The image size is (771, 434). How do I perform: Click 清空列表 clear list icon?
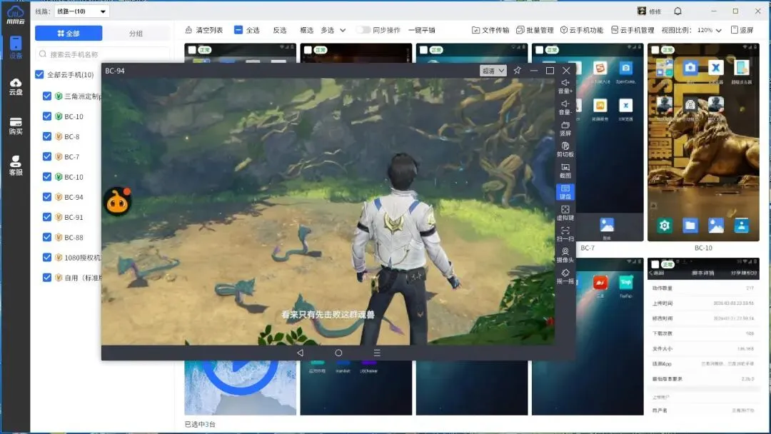(188, 30)
